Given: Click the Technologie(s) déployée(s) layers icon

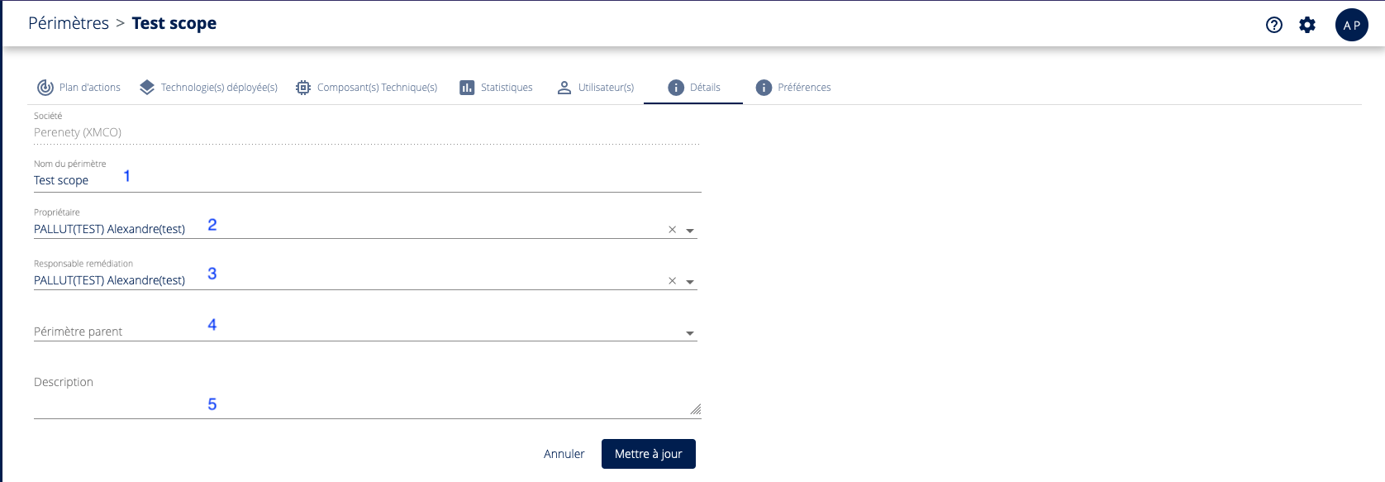Looking at the screenshot, I should click(147, 88).
